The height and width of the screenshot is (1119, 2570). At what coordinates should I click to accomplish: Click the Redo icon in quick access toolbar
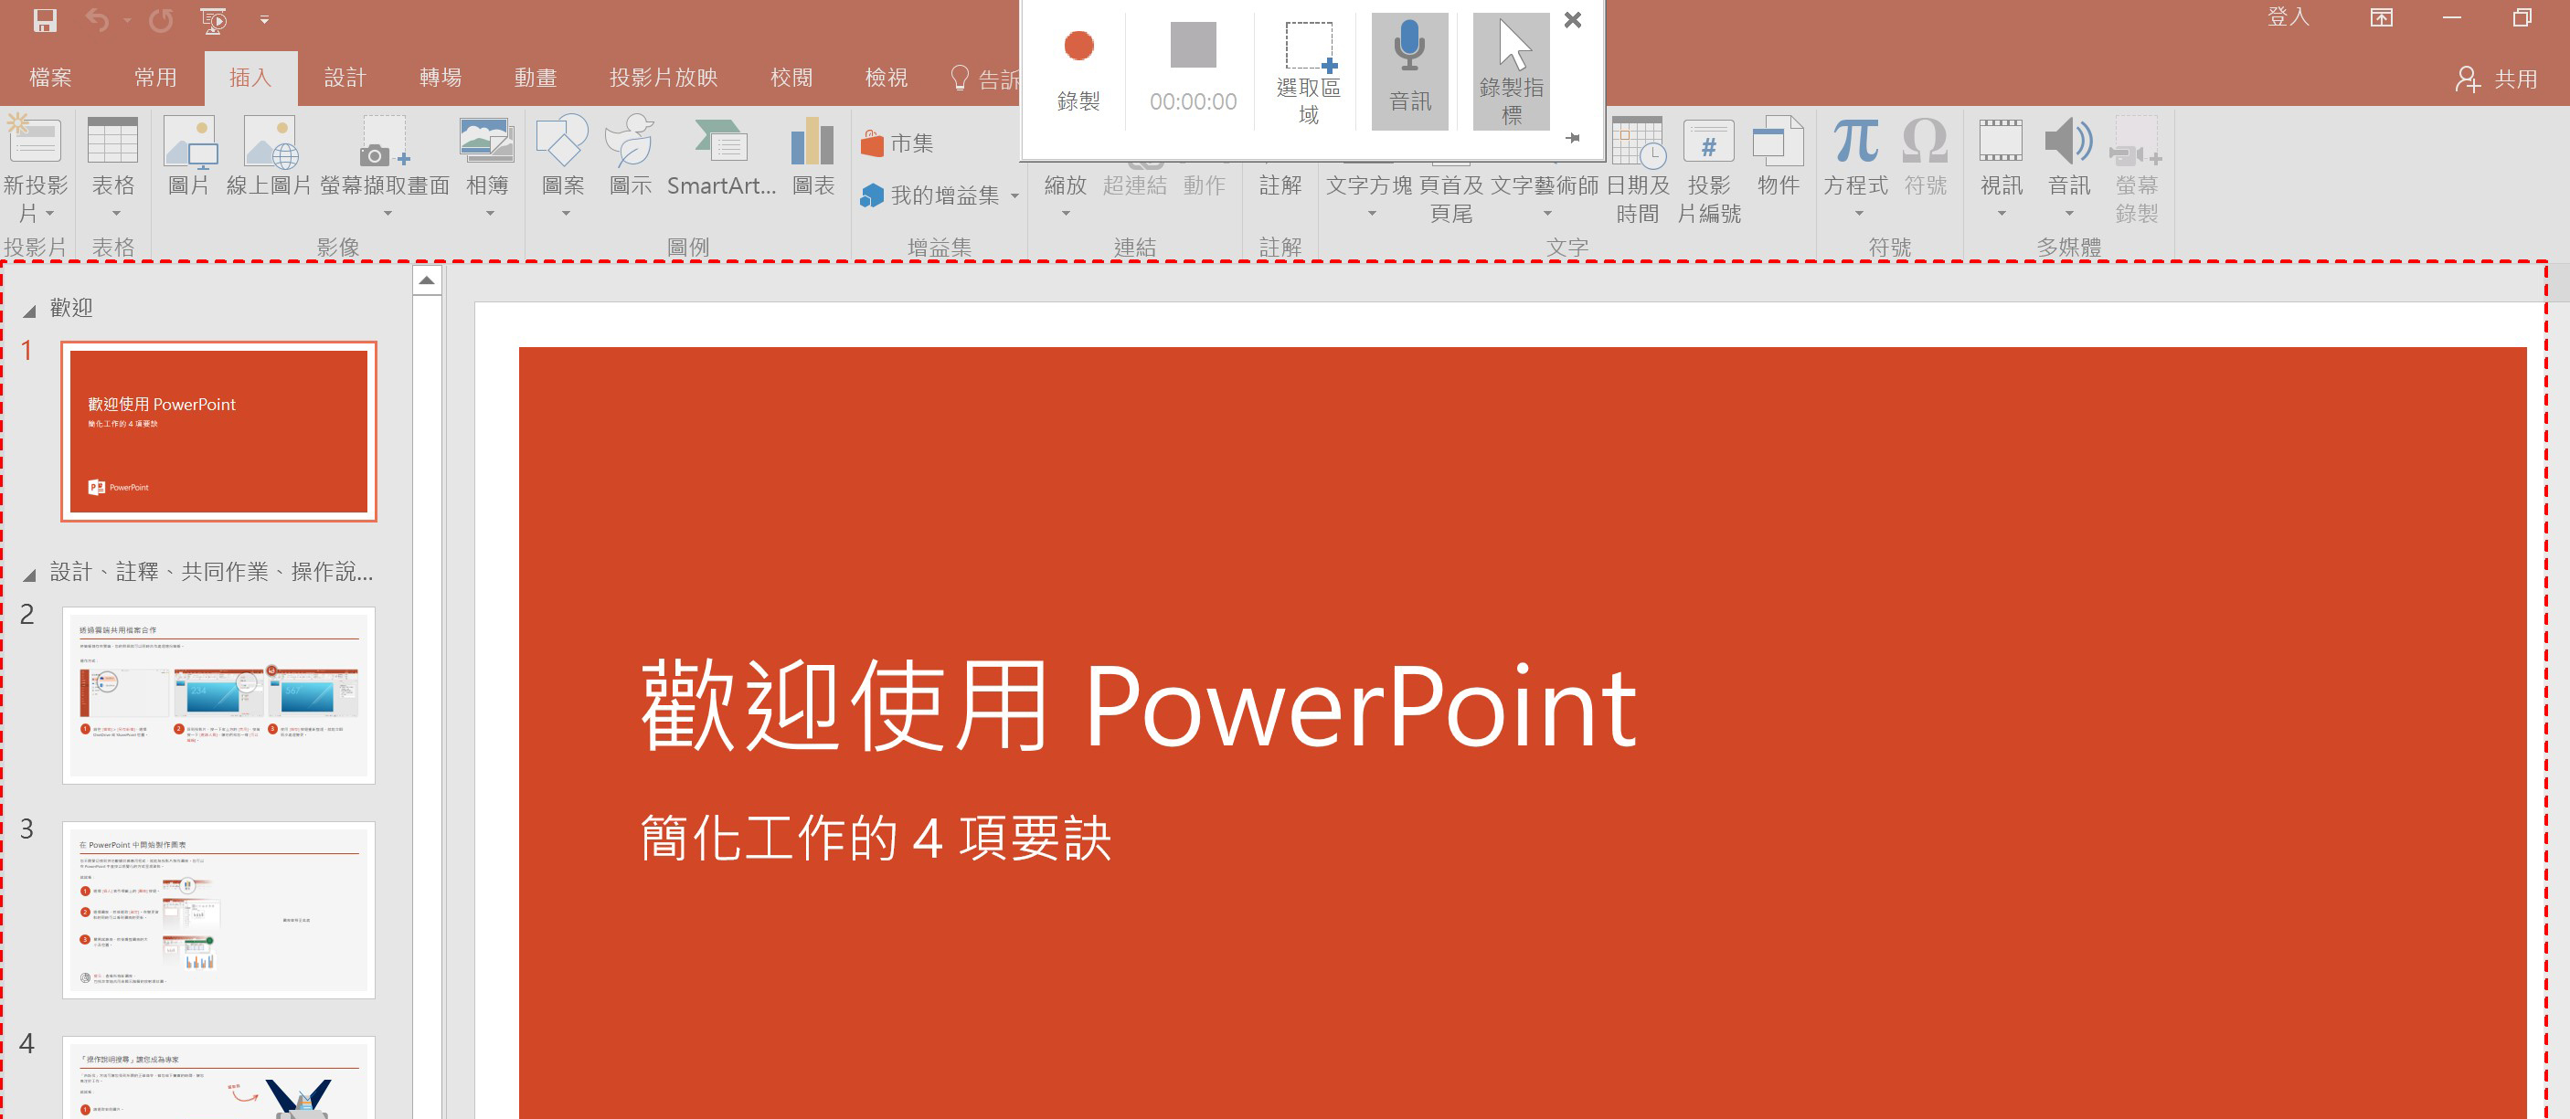point(160,20)
